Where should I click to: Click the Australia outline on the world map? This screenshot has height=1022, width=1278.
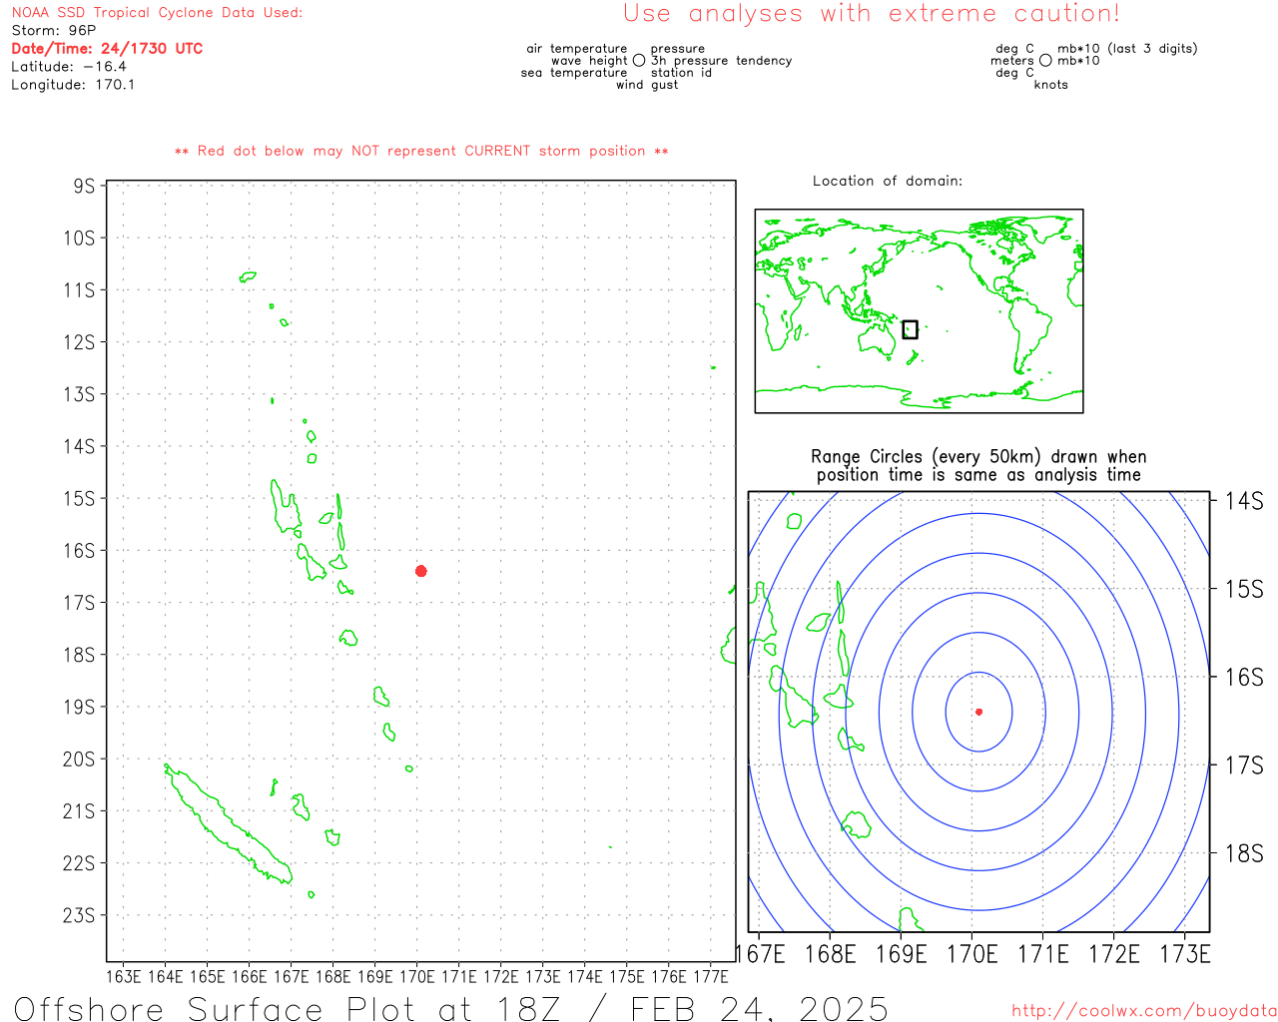[879, 341]
